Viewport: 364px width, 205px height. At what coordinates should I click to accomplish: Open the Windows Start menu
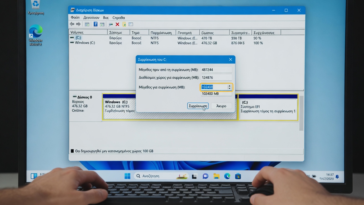[127, 176]
